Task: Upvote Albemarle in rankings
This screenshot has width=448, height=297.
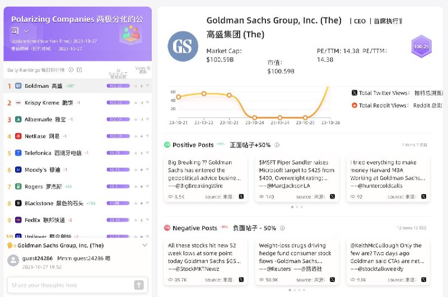Action: point(136,120)
